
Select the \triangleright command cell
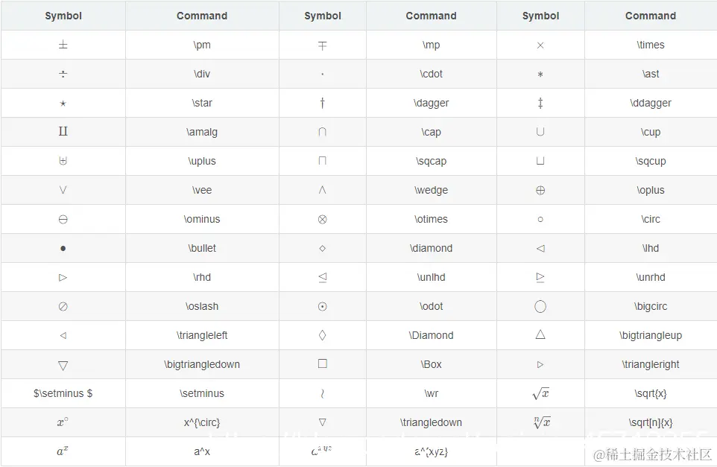(651, 364)
